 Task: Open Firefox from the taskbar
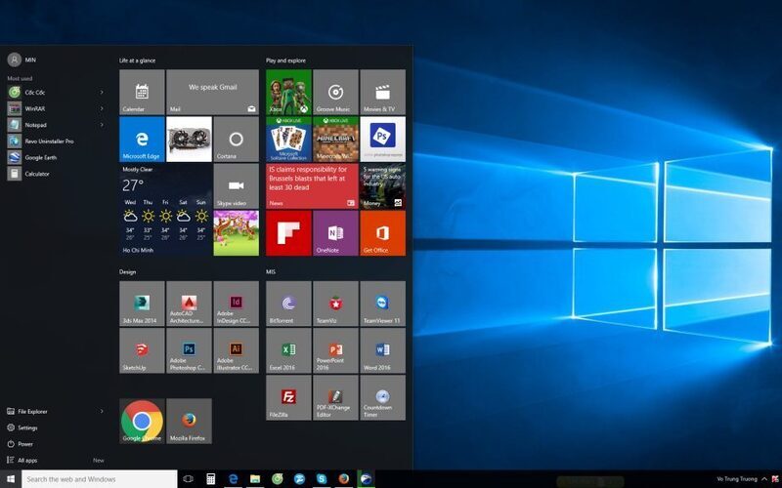point(344,479)
